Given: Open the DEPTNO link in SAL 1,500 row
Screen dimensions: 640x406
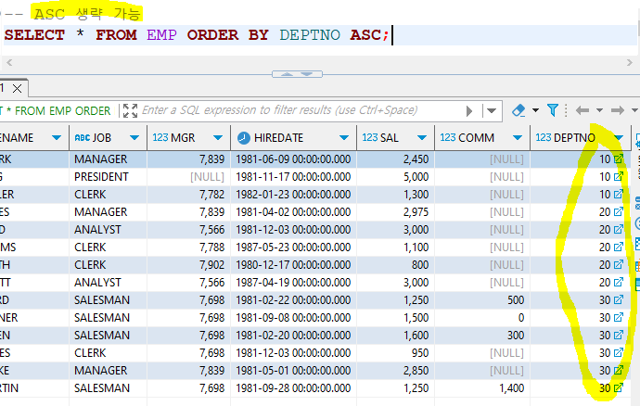Looking at the screenshot, I should (x=619, y=317).
